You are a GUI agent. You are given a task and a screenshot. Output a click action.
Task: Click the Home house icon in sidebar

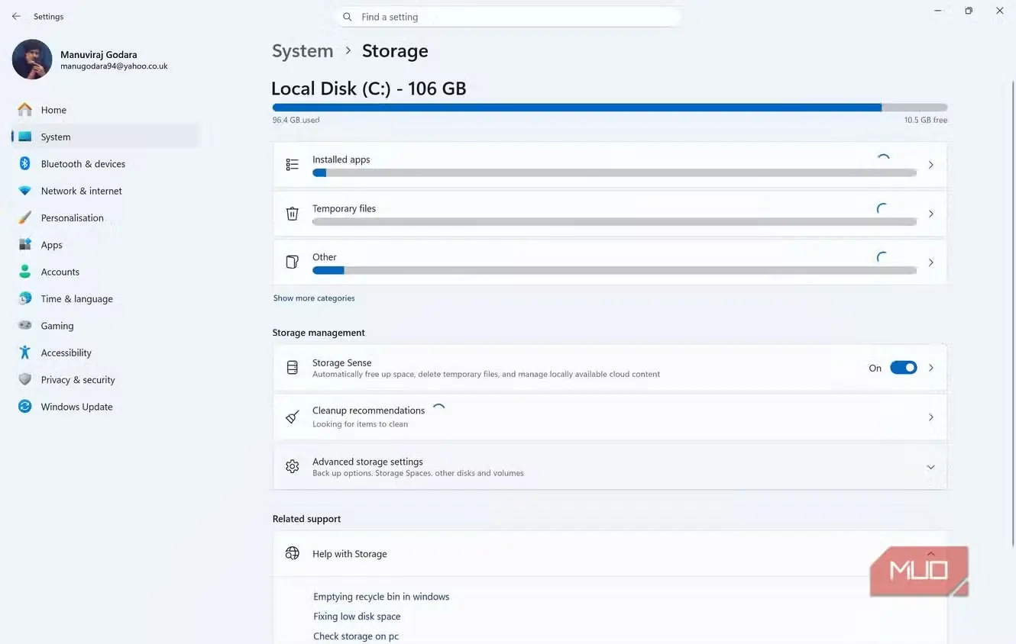(x=25, y=110)
